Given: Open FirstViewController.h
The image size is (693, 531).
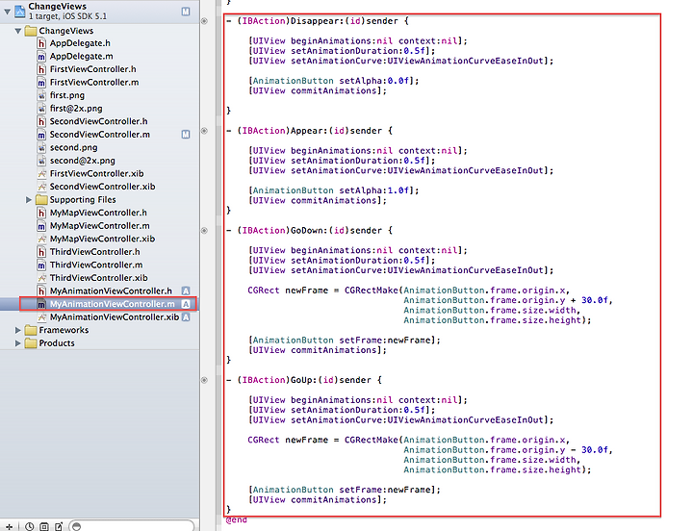Looking at the screenshot, I should pyautogui.click(x=92, y=69).
